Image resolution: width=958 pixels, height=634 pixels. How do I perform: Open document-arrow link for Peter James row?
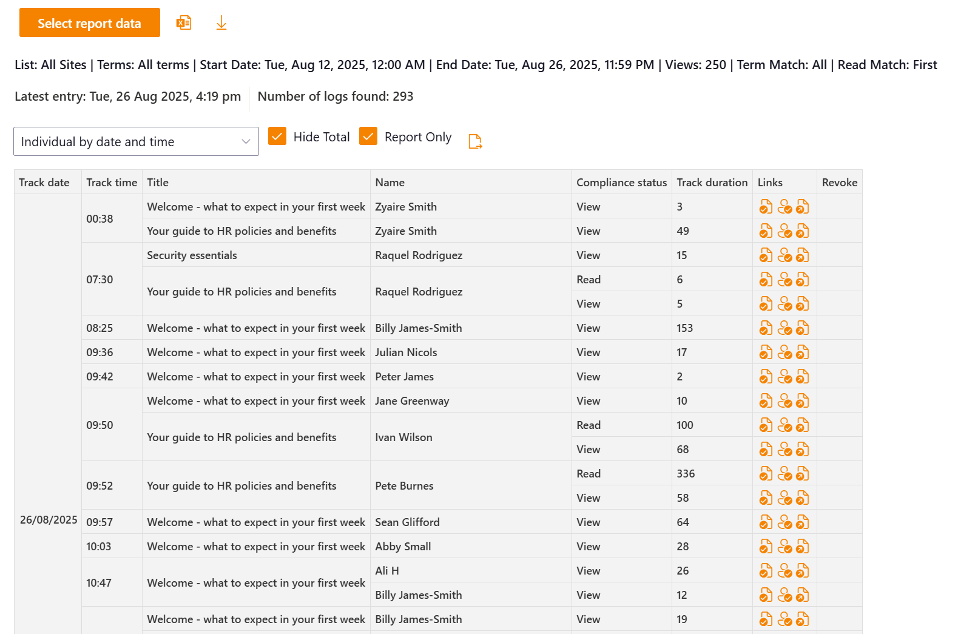tap(802, 377)
